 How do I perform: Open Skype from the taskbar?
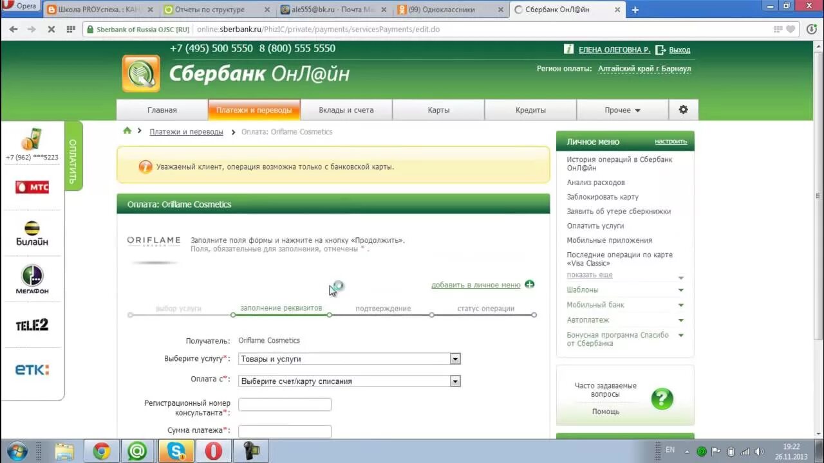176,451
